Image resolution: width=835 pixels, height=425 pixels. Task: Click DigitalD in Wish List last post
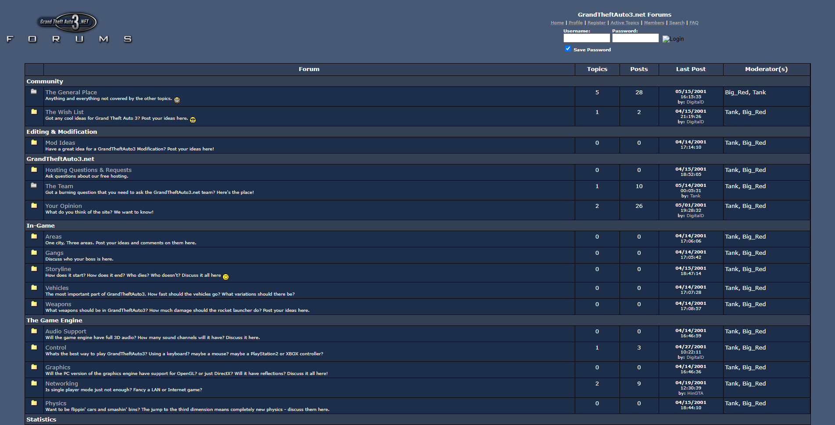(x=695, y=122)
